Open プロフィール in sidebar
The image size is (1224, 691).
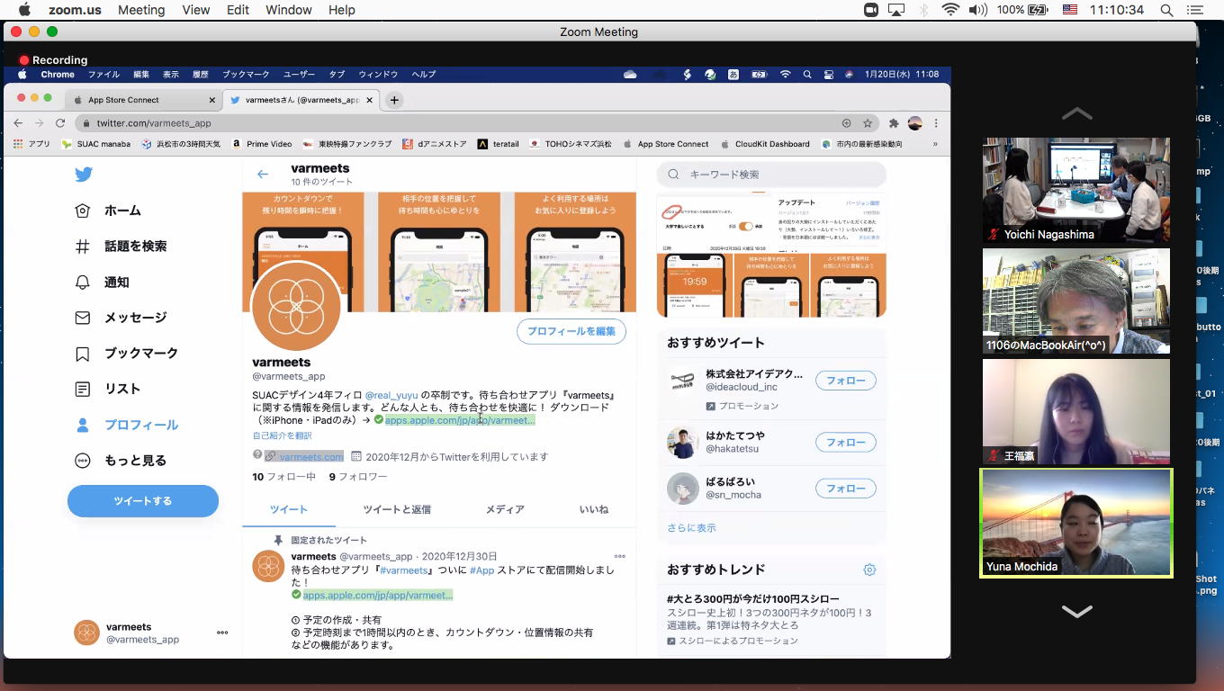126,425
